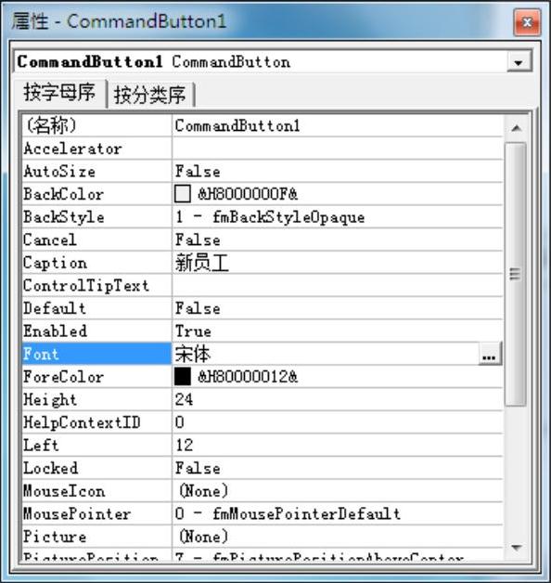551x583 pixels.
Task: Close the CommandButton1 properties window
Action: point(527,22)
